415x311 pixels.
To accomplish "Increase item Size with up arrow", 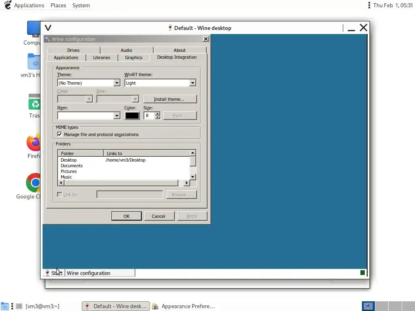I will tap(158, 114).
